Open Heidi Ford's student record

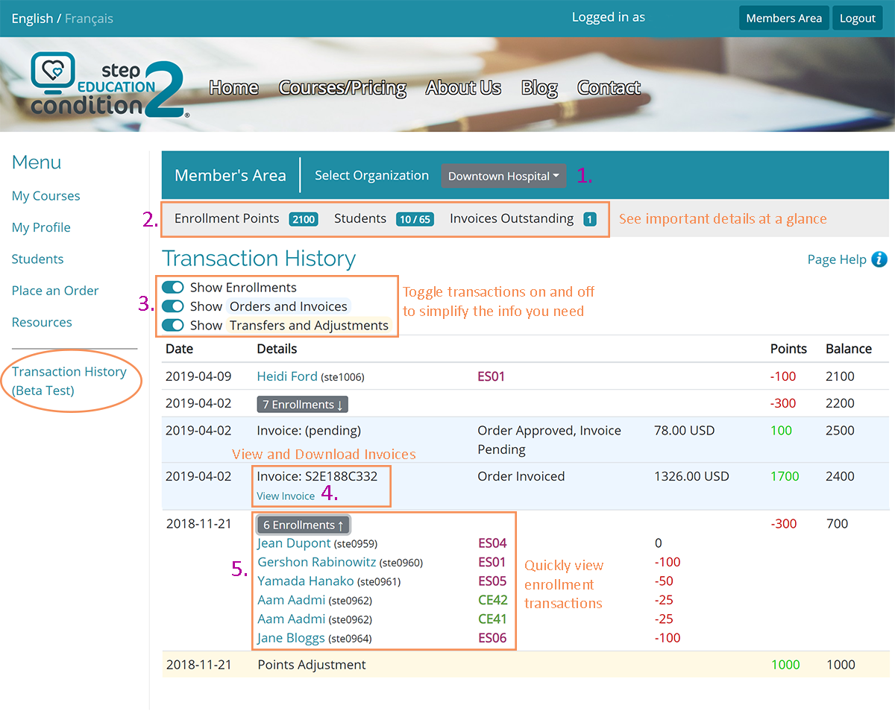click(x=287, y=376)
